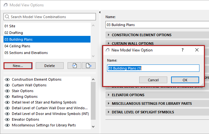Click the new option Name field

(153, 68)
